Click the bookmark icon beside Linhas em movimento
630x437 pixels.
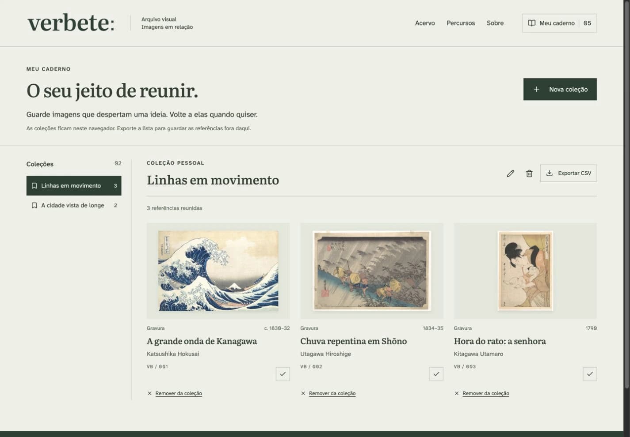pos(34,186)
